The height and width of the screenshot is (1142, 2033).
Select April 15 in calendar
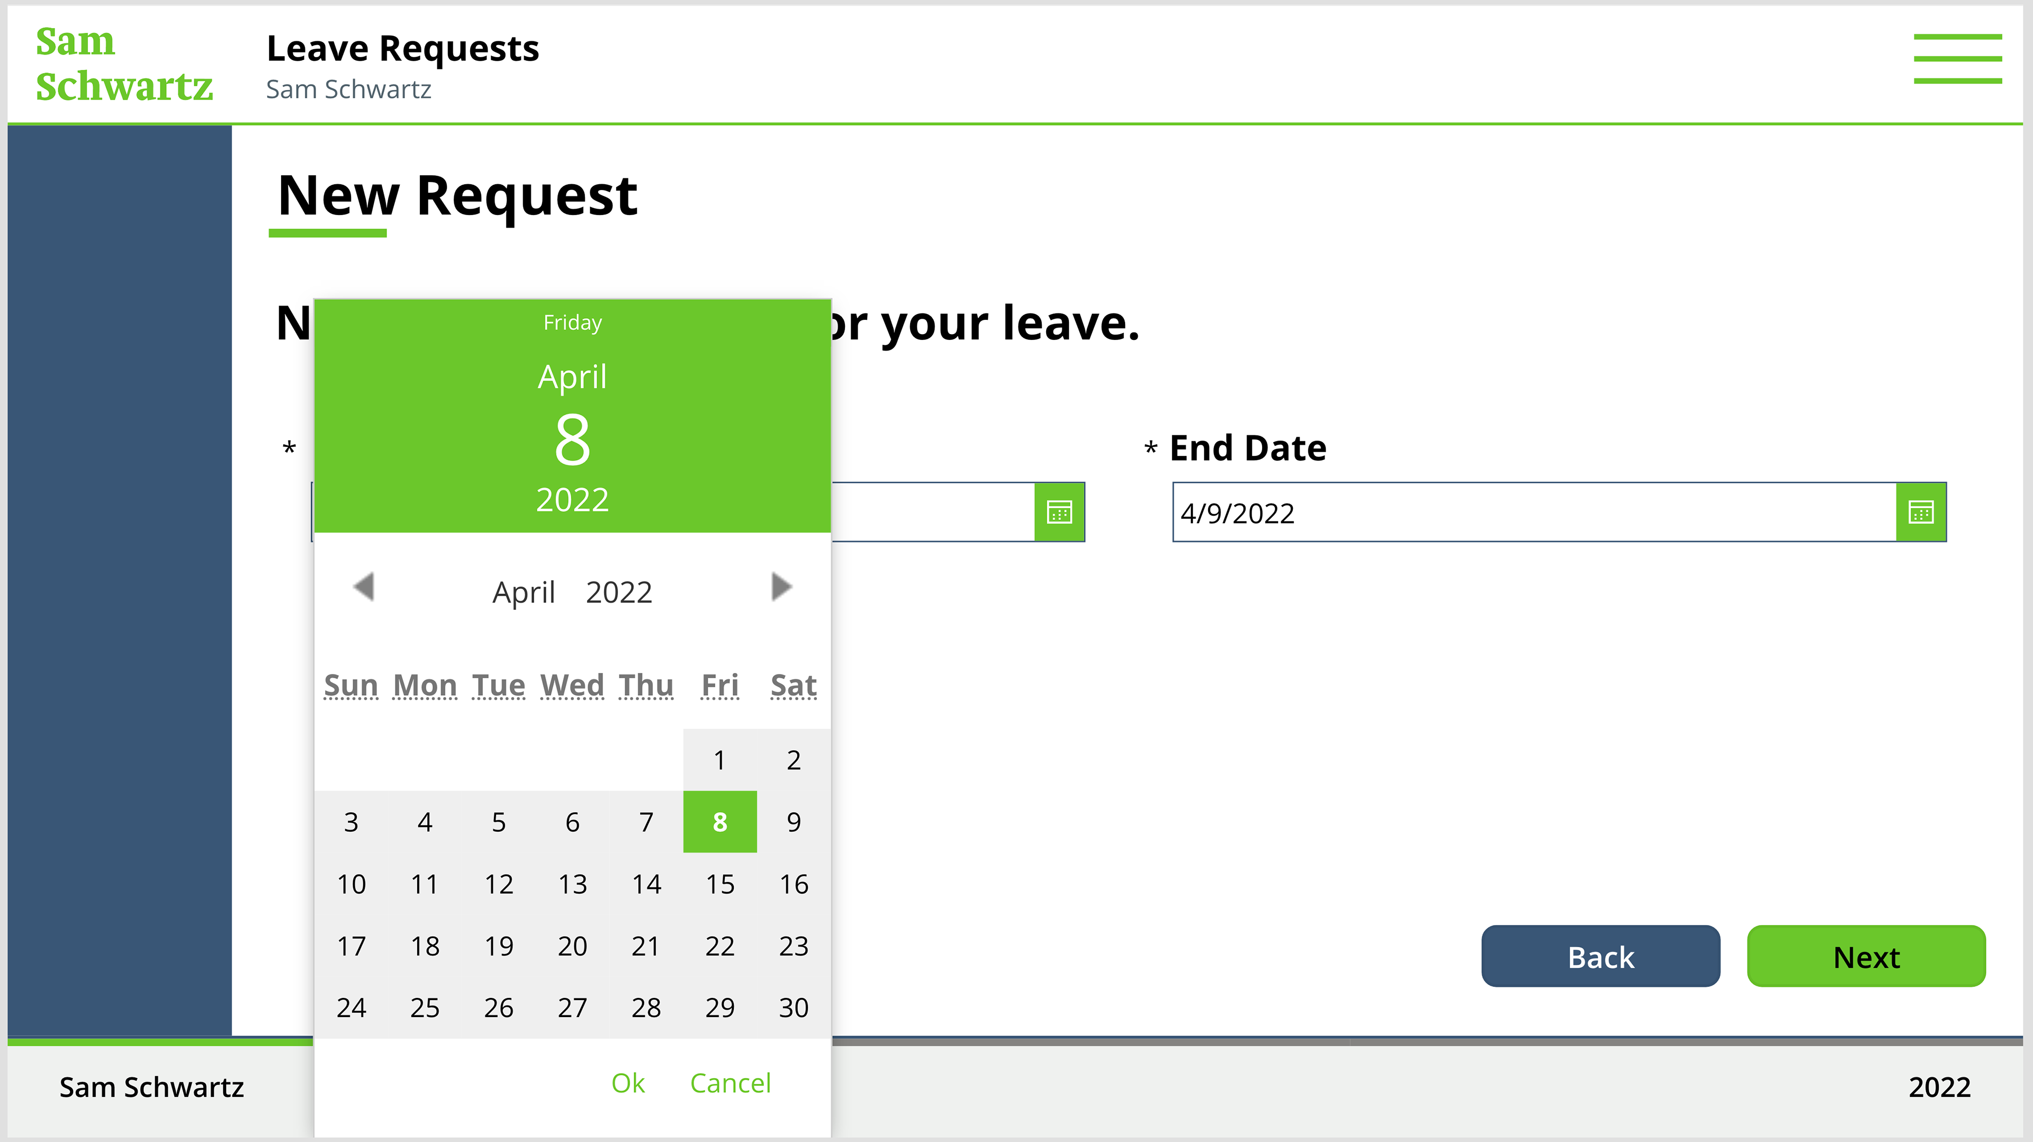tap(720, 884)
